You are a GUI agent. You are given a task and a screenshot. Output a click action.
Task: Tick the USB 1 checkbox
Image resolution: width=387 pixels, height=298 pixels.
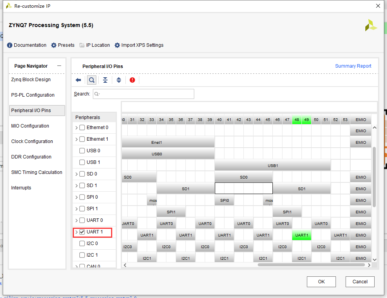pyautogui.click(x=82, y=162)
